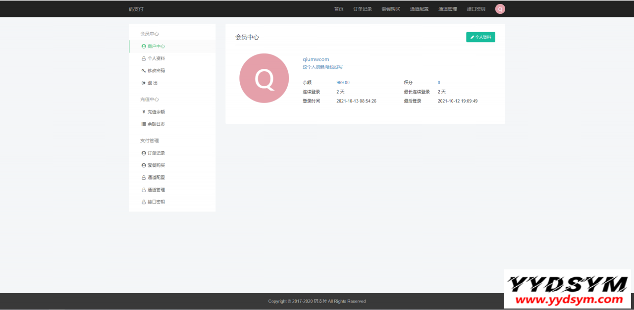The image size is (634, 310).
Task: Click the user icon beside 商户中心
Action: pos(144,46)
